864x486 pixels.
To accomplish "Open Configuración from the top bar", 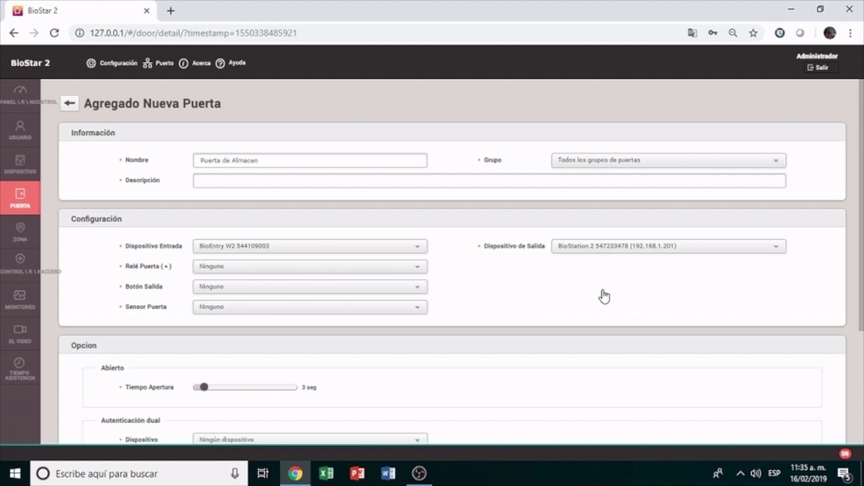I will pos(112,63).
